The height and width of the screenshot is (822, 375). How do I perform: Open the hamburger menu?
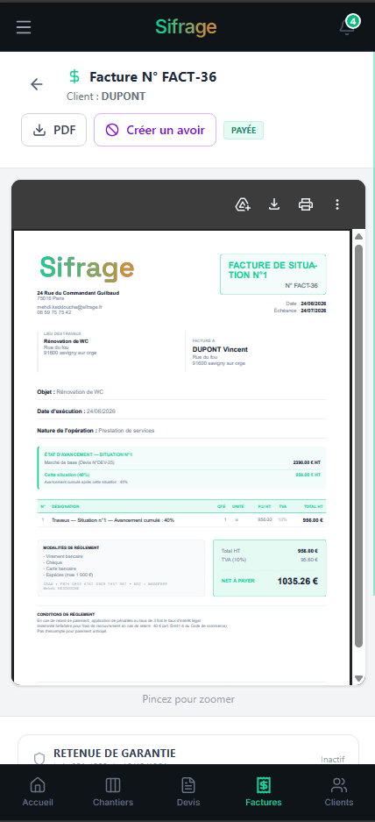24,26
